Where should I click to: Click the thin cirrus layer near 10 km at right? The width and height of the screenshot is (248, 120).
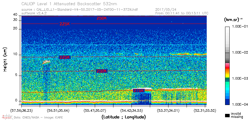pos(188,54)
